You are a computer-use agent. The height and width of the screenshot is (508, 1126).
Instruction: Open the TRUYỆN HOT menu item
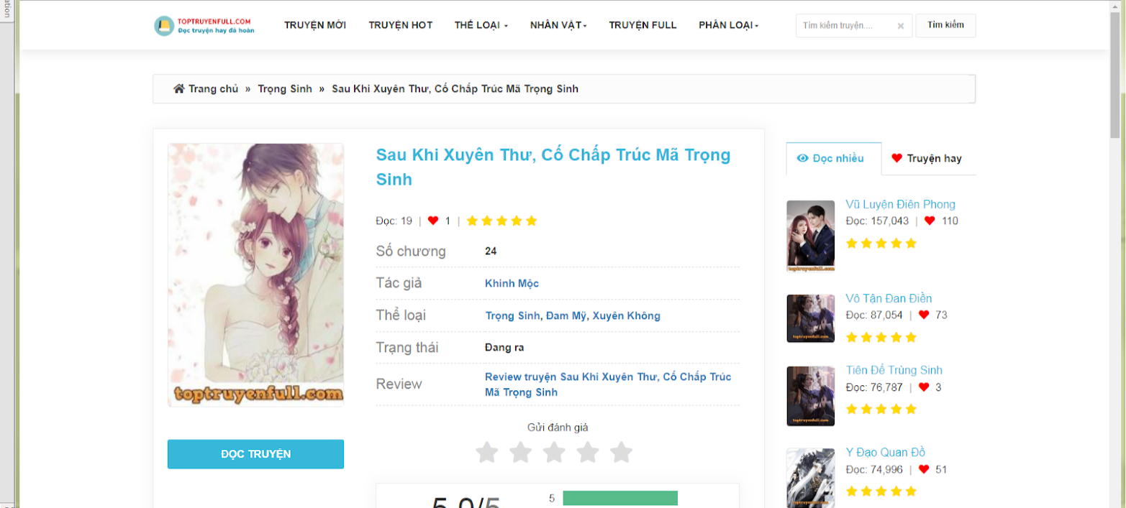click(400, 25)
